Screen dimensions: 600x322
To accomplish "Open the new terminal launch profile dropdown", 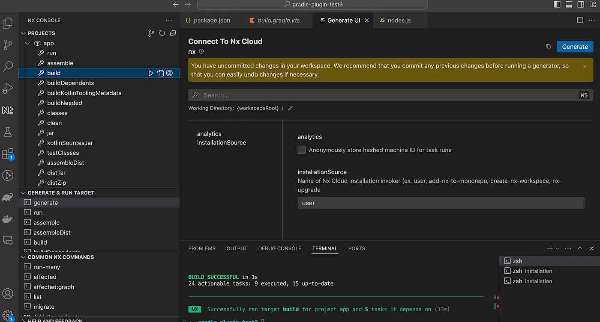I will pos(558,248).
